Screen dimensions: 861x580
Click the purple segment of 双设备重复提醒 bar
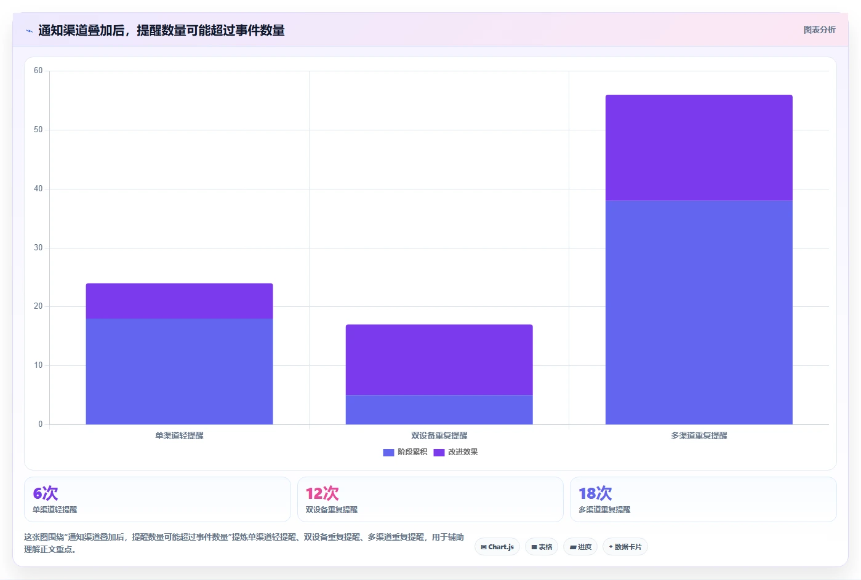[439, 360]
